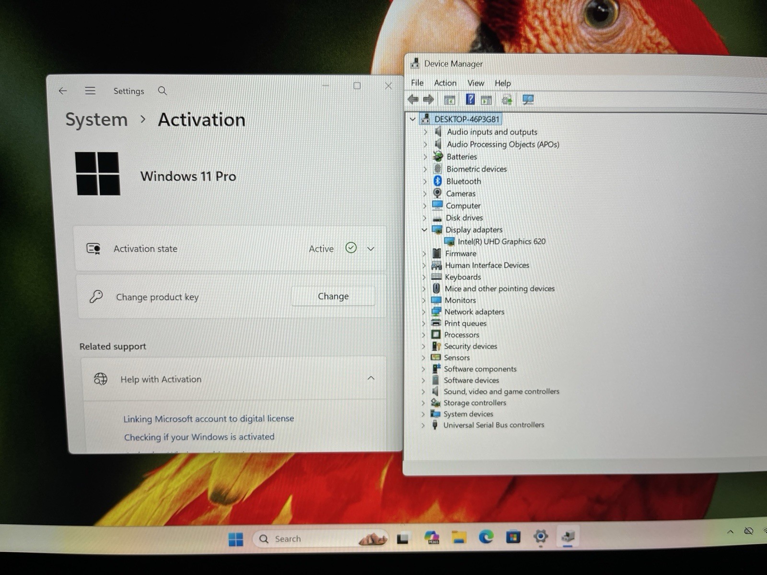767x575 pixels.
Task: Open File Explorer from the taskbar
Action: coord(459,538)
